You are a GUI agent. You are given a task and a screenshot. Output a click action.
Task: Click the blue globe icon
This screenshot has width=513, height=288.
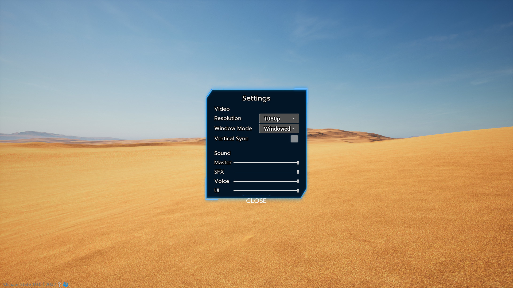click(x=66, y=285)
